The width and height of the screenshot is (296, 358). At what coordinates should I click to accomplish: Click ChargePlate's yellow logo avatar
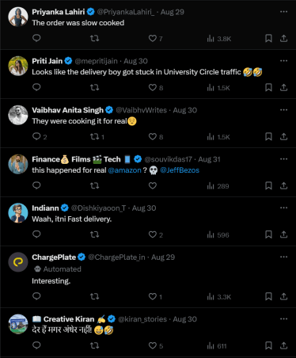tap(18, 262)
